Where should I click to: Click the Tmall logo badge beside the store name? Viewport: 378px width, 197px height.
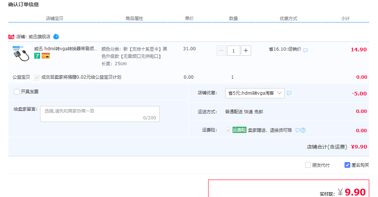point(11,37)
